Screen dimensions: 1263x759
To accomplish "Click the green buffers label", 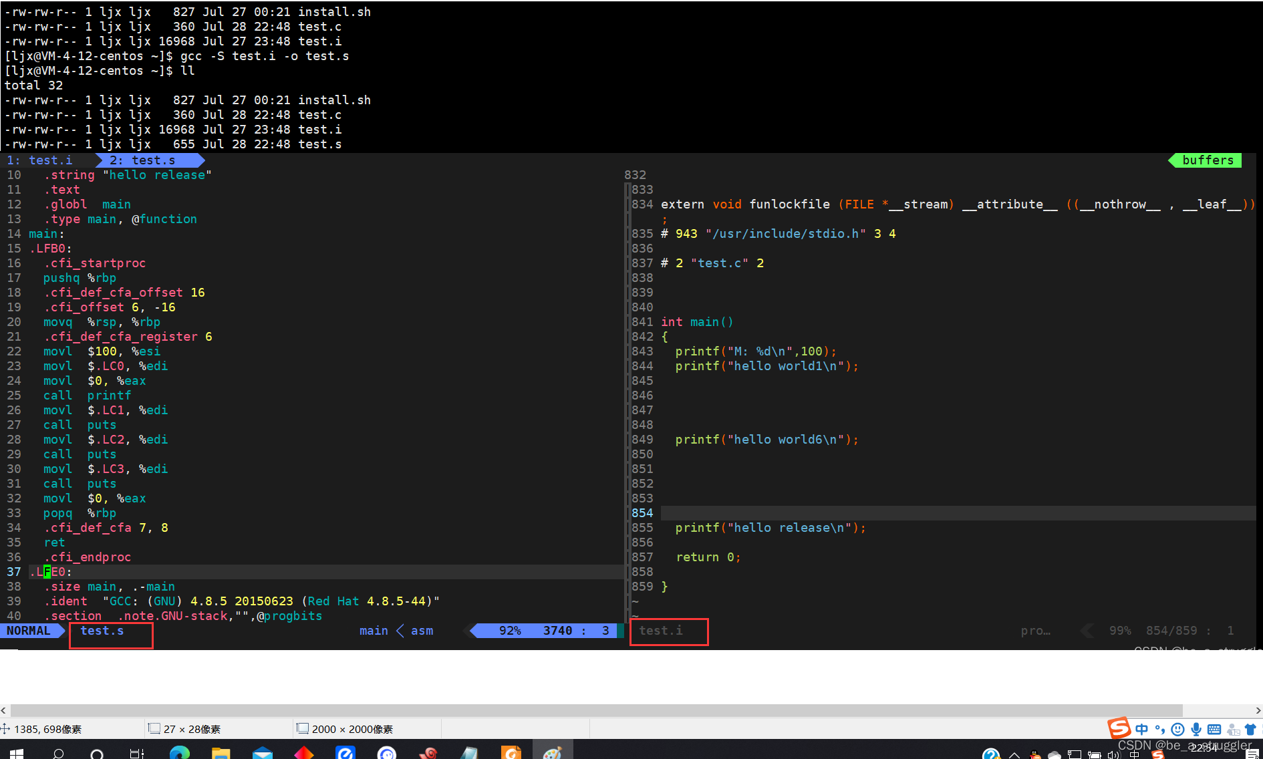I will tap(1208, 160).
